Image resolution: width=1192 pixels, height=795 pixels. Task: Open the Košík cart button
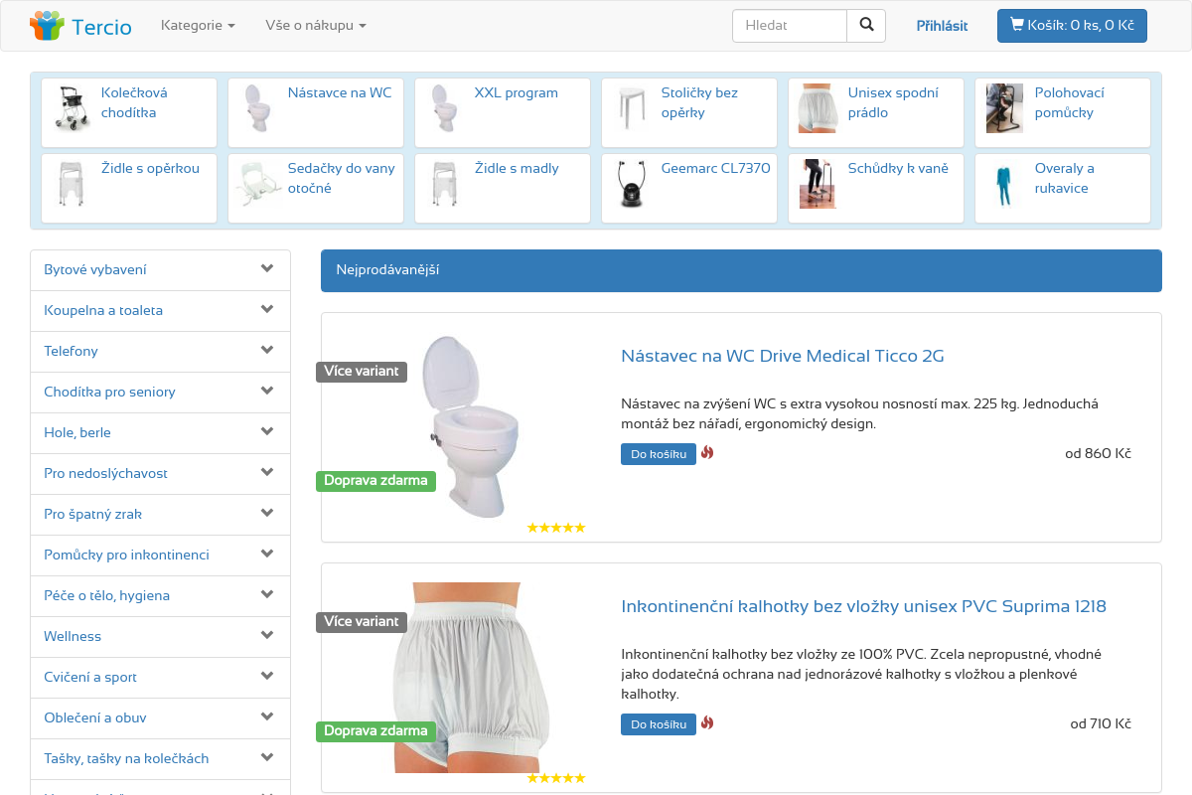1072,26
